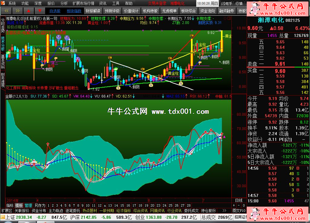Click the red down triangle toolbar button

(40, 11)
